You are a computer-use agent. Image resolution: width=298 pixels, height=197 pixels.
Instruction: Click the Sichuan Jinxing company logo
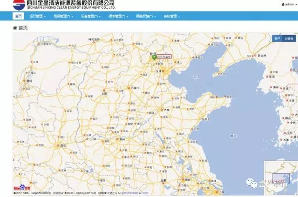(x=19, y=5)
